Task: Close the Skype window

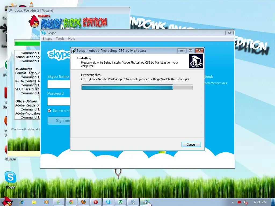Action: [229, 33]
